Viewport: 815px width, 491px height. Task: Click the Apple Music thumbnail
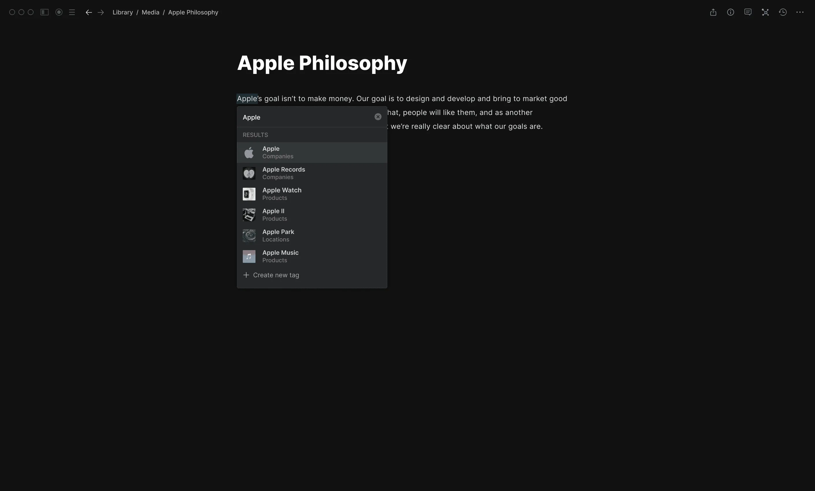pyautogui.click(x=249, y=256)
